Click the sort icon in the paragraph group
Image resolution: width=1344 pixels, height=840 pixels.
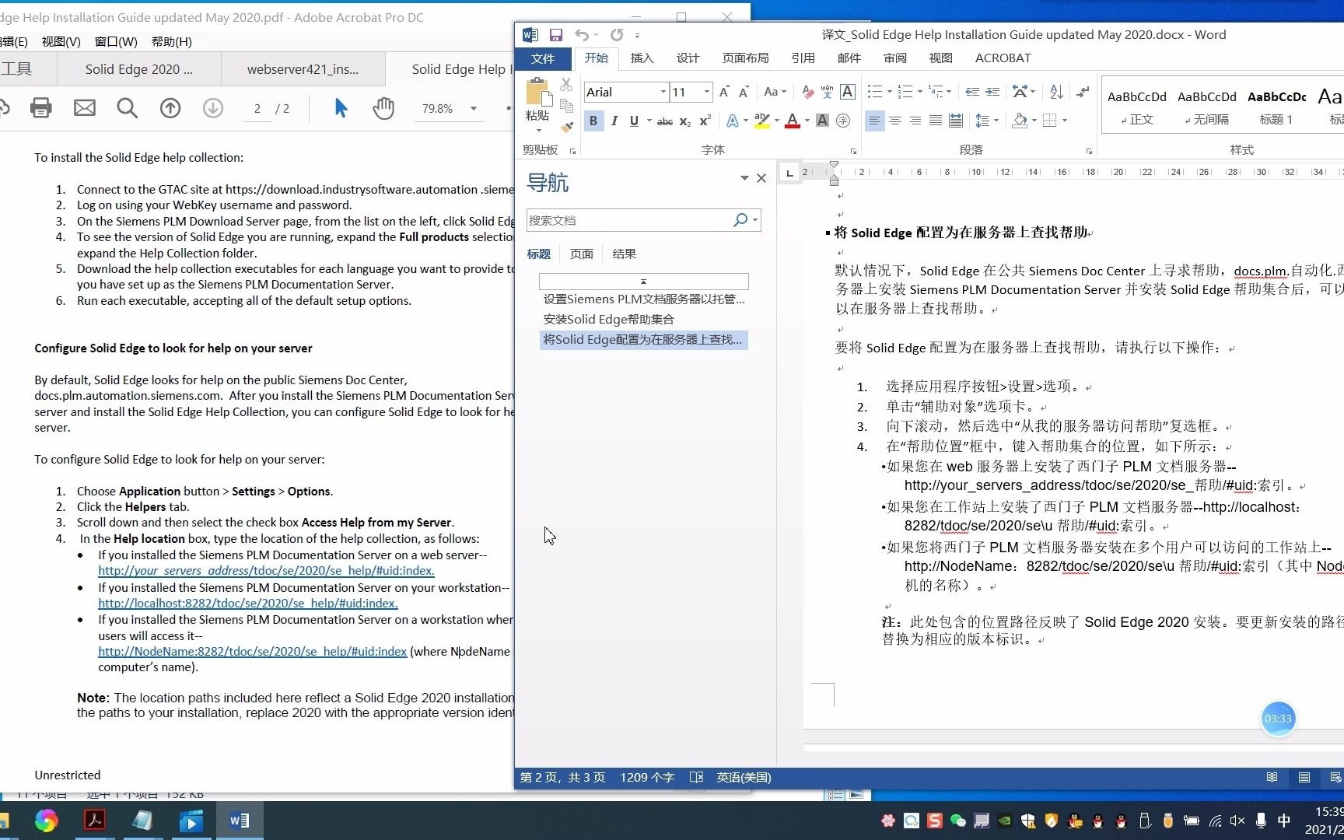pos(1055,92)
